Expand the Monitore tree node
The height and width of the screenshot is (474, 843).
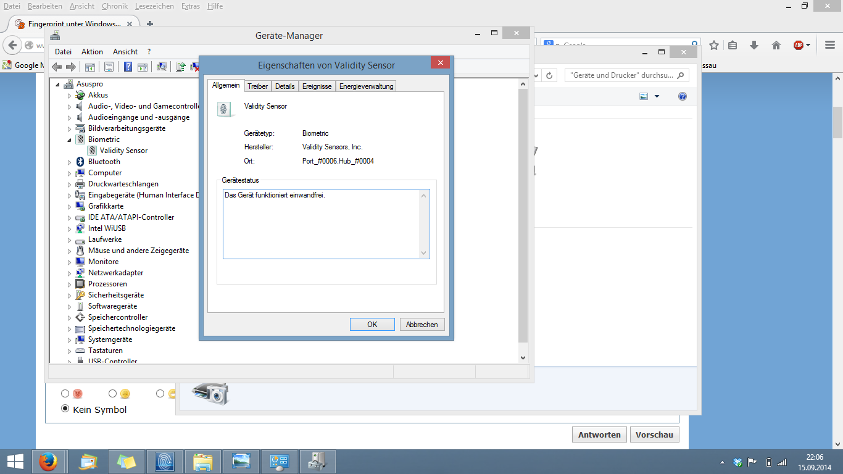(x=70, y=262)
